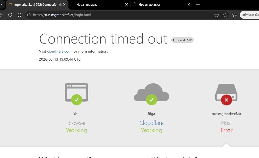
Task: Open the three-dot icon in the address bar
Action: 217,15
